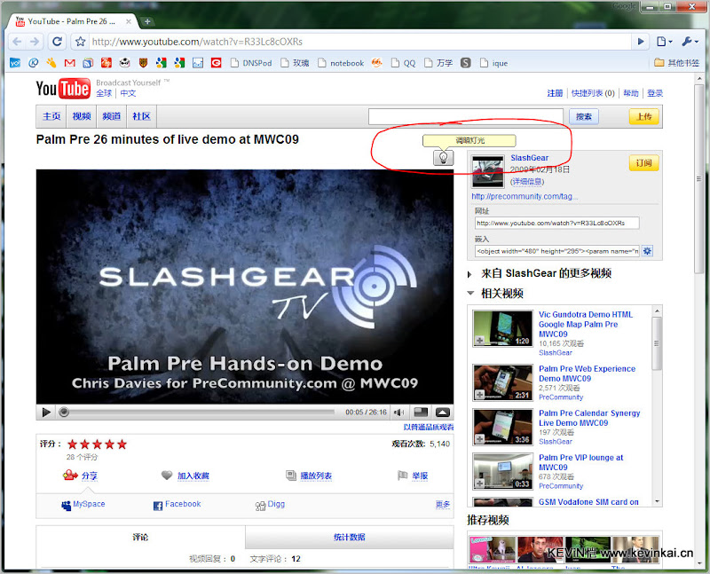This screenshot has width=710, height=574.
Task: Open embed customization gear icon
Action: 647,251
